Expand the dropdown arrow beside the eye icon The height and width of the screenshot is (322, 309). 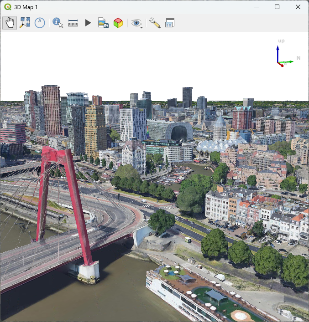tap(141, 27)
